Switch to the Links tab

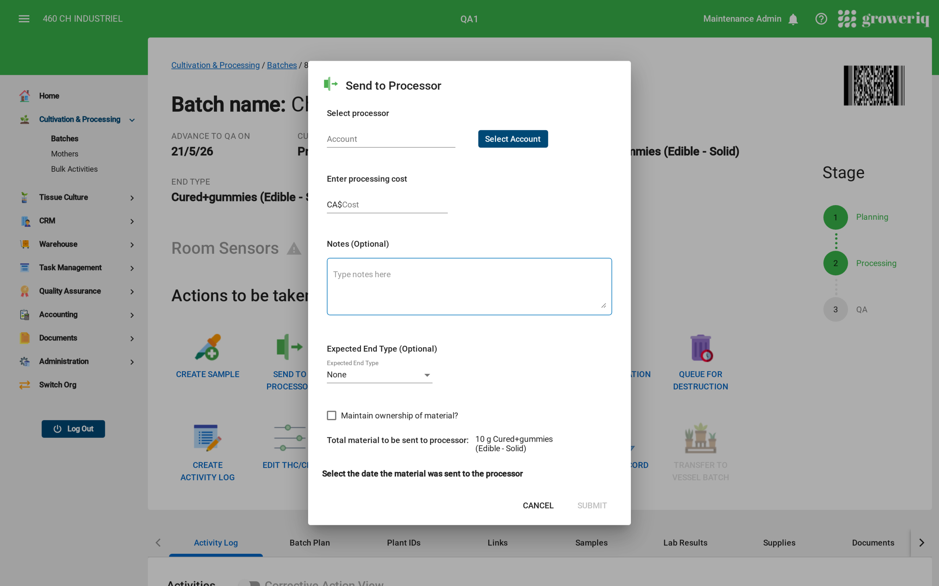(497, 542)
